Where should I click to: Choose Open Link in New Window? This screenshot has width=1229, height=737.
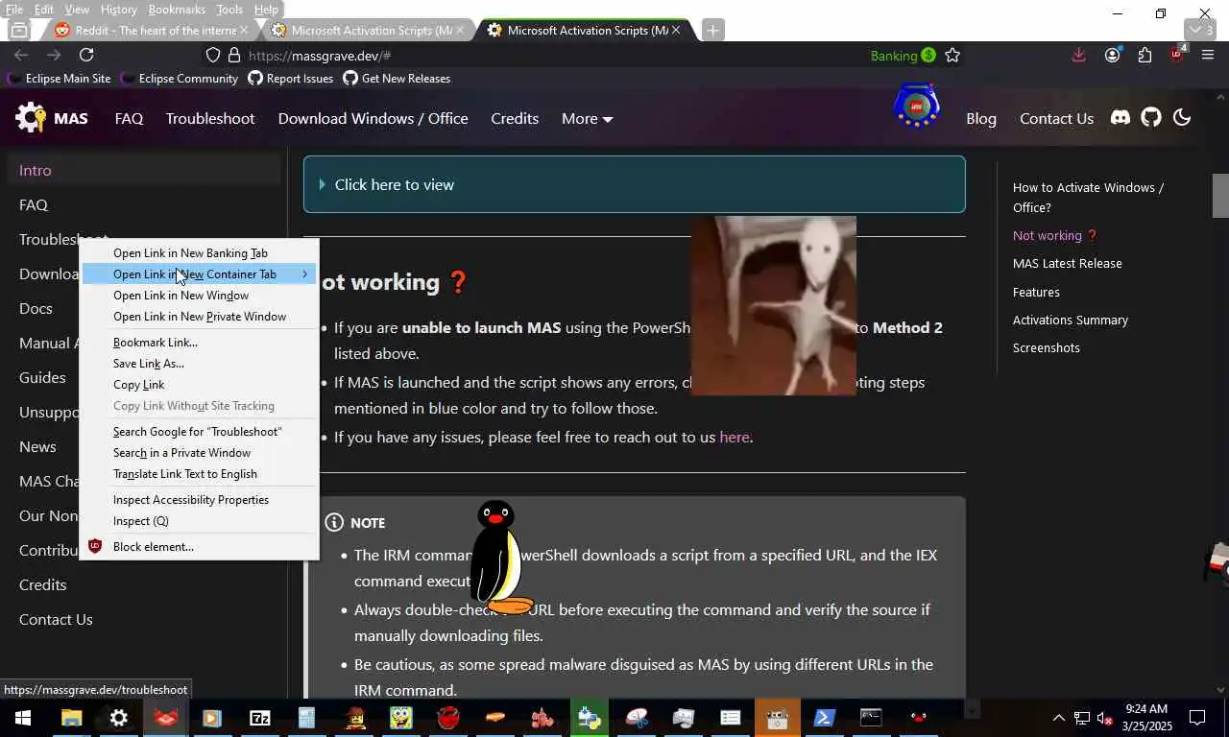pyautogui.click(x=200, y=296)
